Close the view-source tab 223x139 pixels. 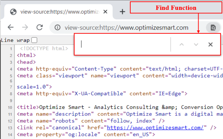tap(105, 12)
